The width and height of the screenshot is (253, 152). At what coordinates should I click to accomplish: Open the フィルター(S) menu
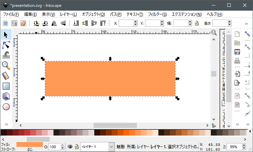point(157,14)
